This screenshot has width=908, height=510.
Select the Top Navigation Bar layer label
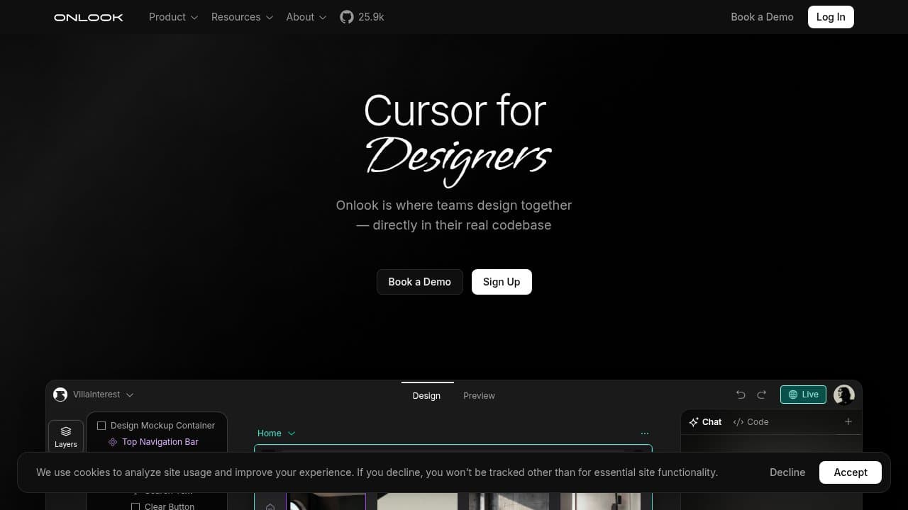click(x=160, y=442)
